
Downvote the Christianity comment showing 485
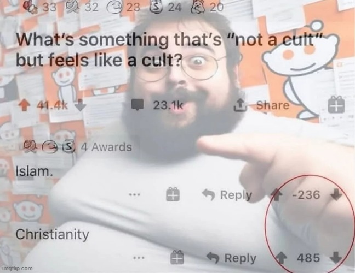click(x=335, y=258)
